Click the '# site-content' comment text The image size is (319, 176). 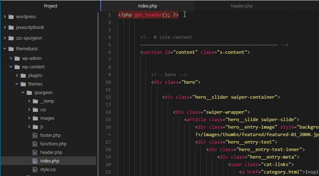coord(173,37)
